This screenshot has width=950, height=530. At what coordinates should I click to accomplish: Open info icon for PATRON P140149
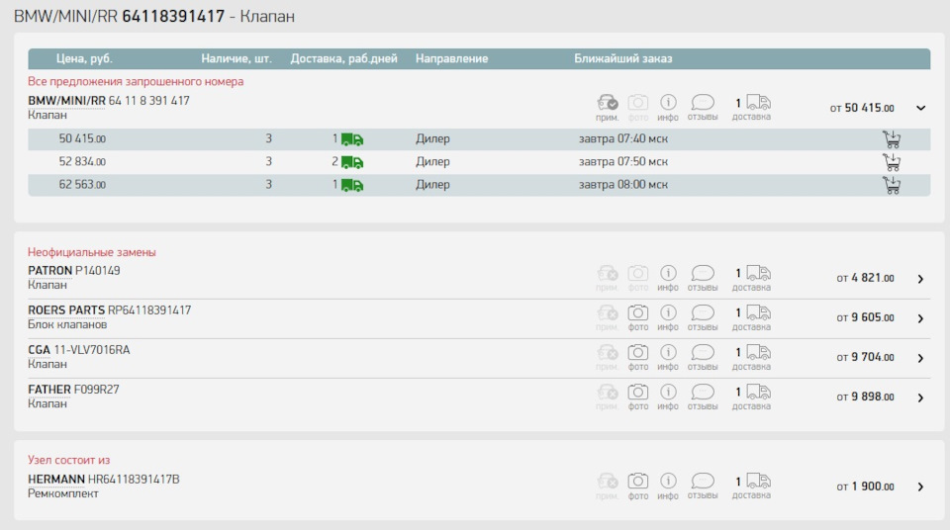point(668,273)
